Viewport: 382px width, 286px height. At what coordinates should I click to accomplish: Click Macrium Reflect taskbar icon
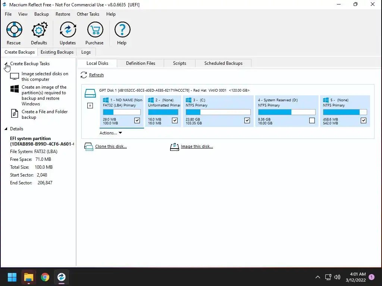coord(62,277)
